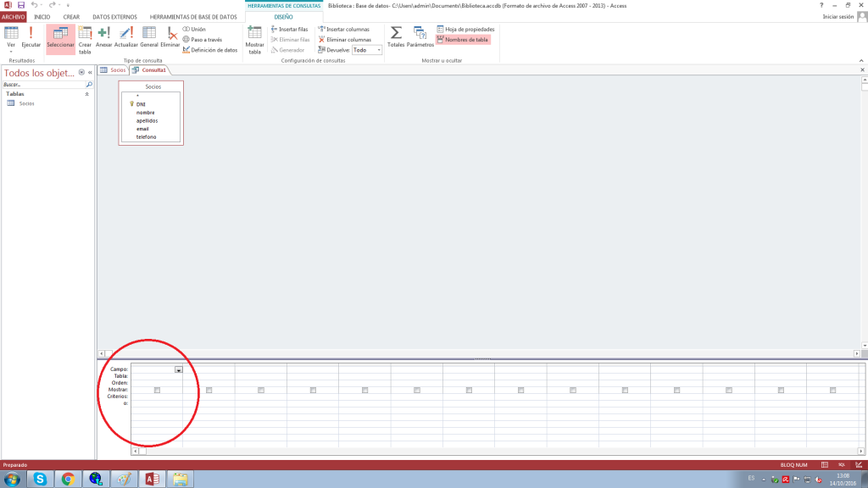Click Insertar columnas in the ribbon

344,29
